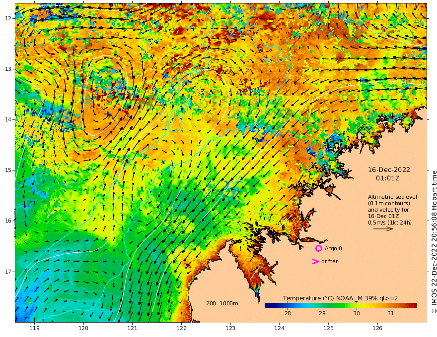437x337 pixels.
Task: Click the 'Argo 0' legend label
Action: pos(333,248)
